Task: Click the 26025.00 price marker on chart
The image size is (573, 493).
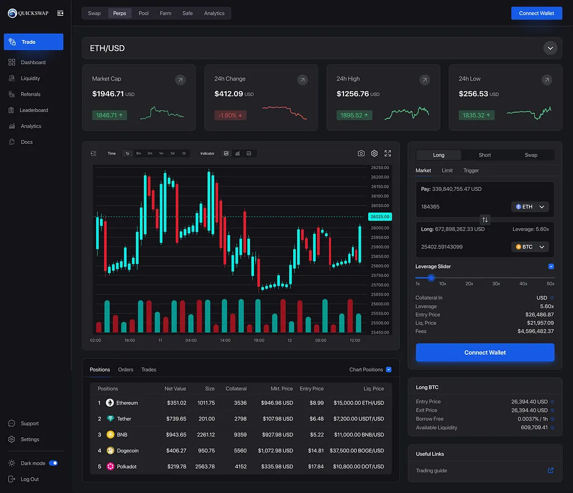Action: [380, 217]
